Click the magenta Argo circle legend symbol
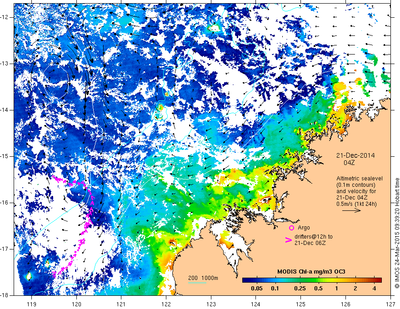Viewport: 400px width, 309px height. pyautogui.click(x=291, y=228)
